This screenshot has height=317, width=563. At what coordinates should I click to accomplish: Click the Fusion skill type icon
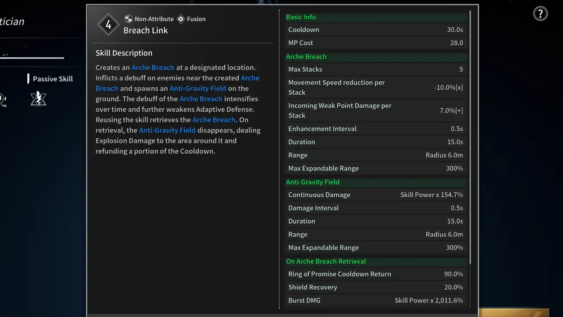click(x=181, y=19)
